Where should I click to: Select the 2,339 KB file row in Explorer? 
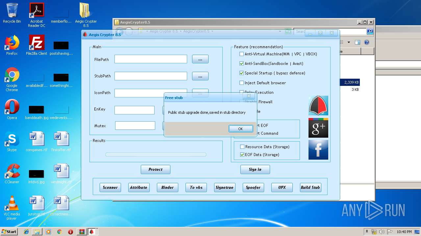tap(351, 82)
